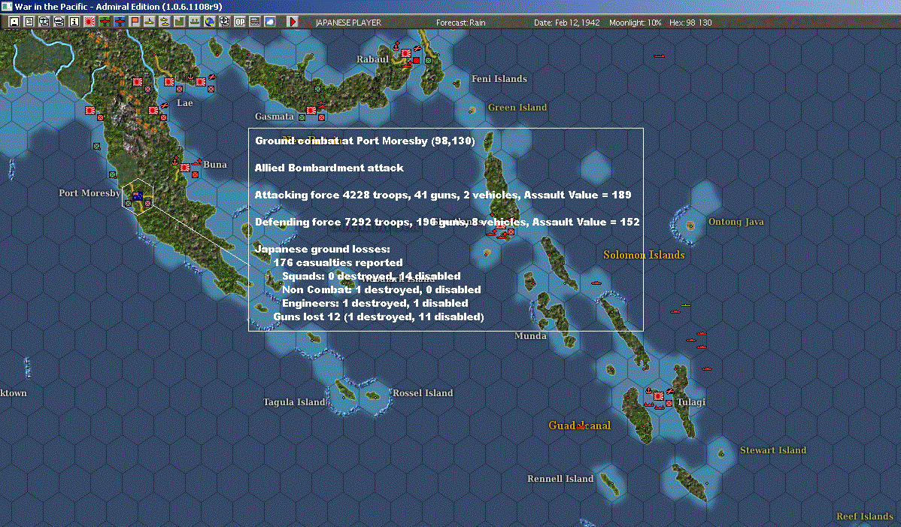Viewport: 901px width, 527px height.
Task: Click the double yellow ships icon
Action: (165, 22)
